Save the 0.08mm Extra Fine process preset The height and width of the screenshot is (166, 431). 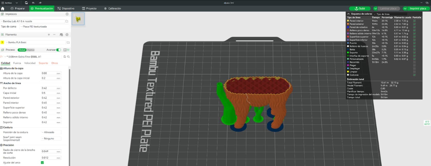tap(65, 57)
